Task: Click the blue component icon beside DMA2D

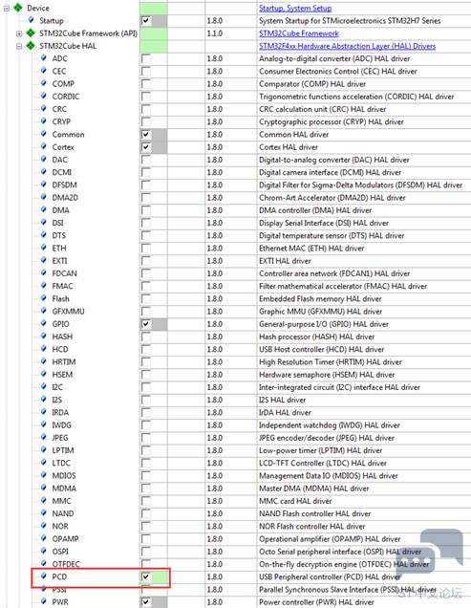Action: [x=43, y=197]
